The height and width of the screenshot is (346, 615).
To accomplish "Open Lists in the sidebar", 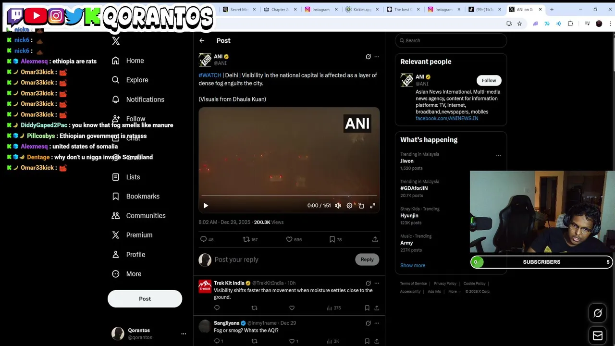I will pos(126,177).
